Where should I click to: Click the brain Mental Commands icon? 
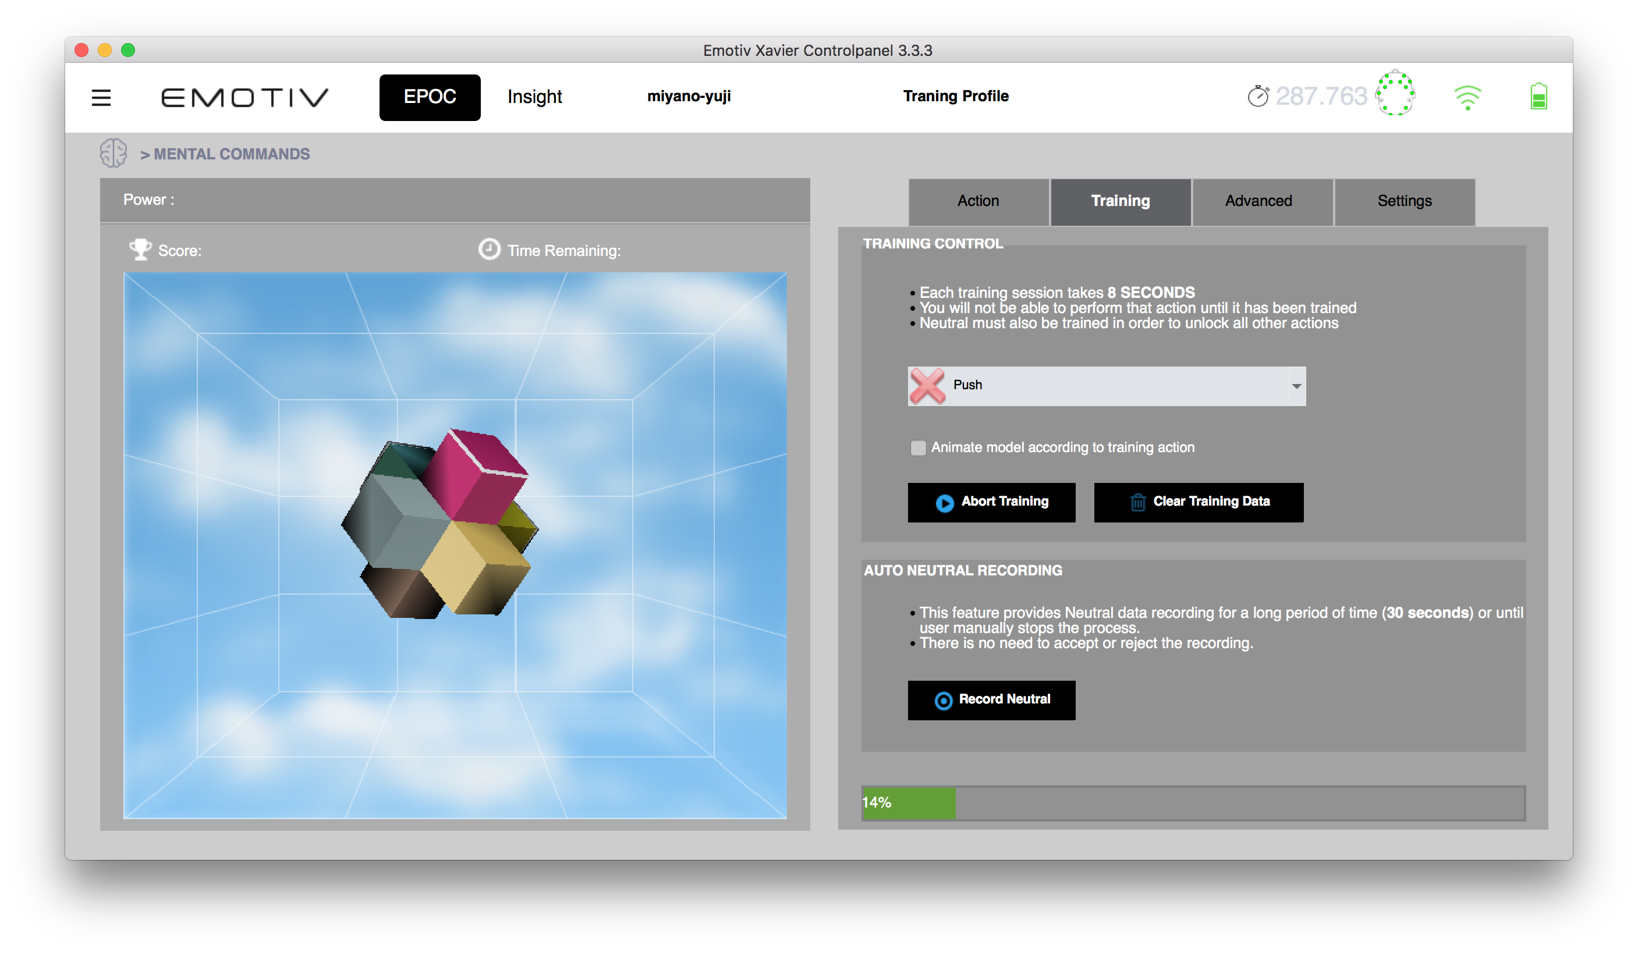point(113,154)
